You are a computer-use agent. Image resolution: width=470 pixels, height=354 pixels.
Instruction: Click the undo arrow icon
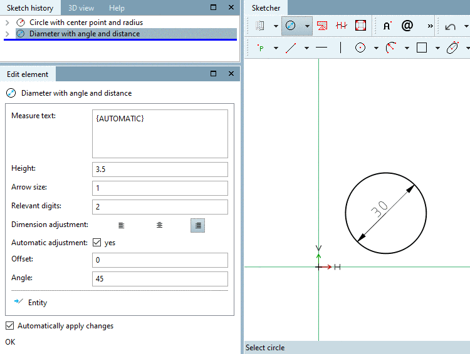point(451,26)
